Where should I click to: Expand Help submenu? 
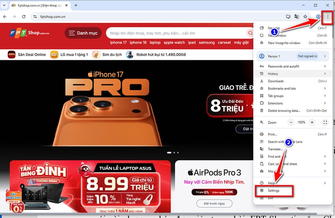(x=293, y=183)
